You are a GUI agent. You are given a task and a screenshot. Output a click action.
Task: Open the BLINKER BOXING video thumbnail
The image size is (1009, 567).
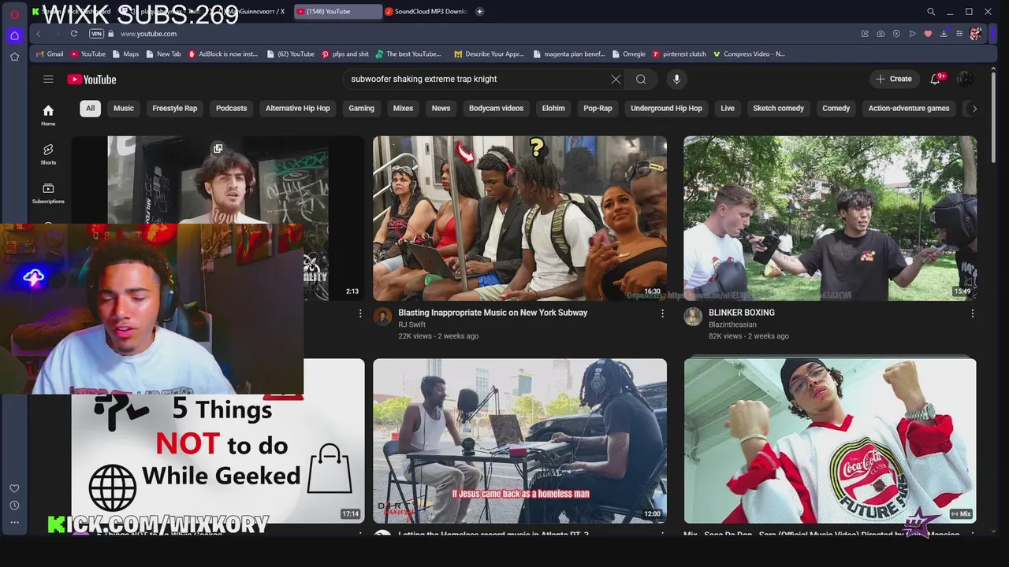tap(830, 218)
